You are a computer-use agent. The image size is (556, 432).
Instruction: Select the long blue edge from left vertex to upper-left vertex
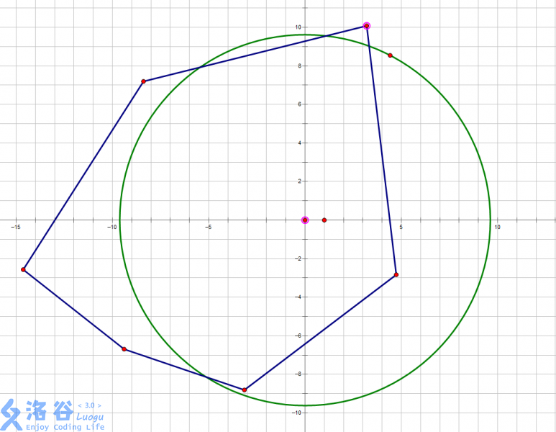(x=83, y=175)
